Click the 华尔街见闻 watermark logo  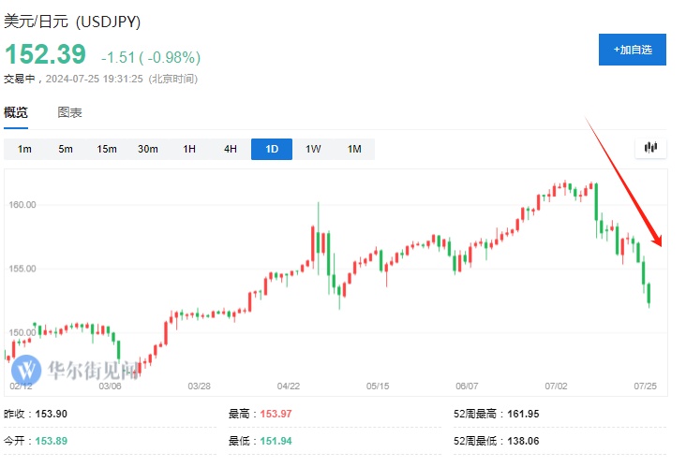coord(75,368)
